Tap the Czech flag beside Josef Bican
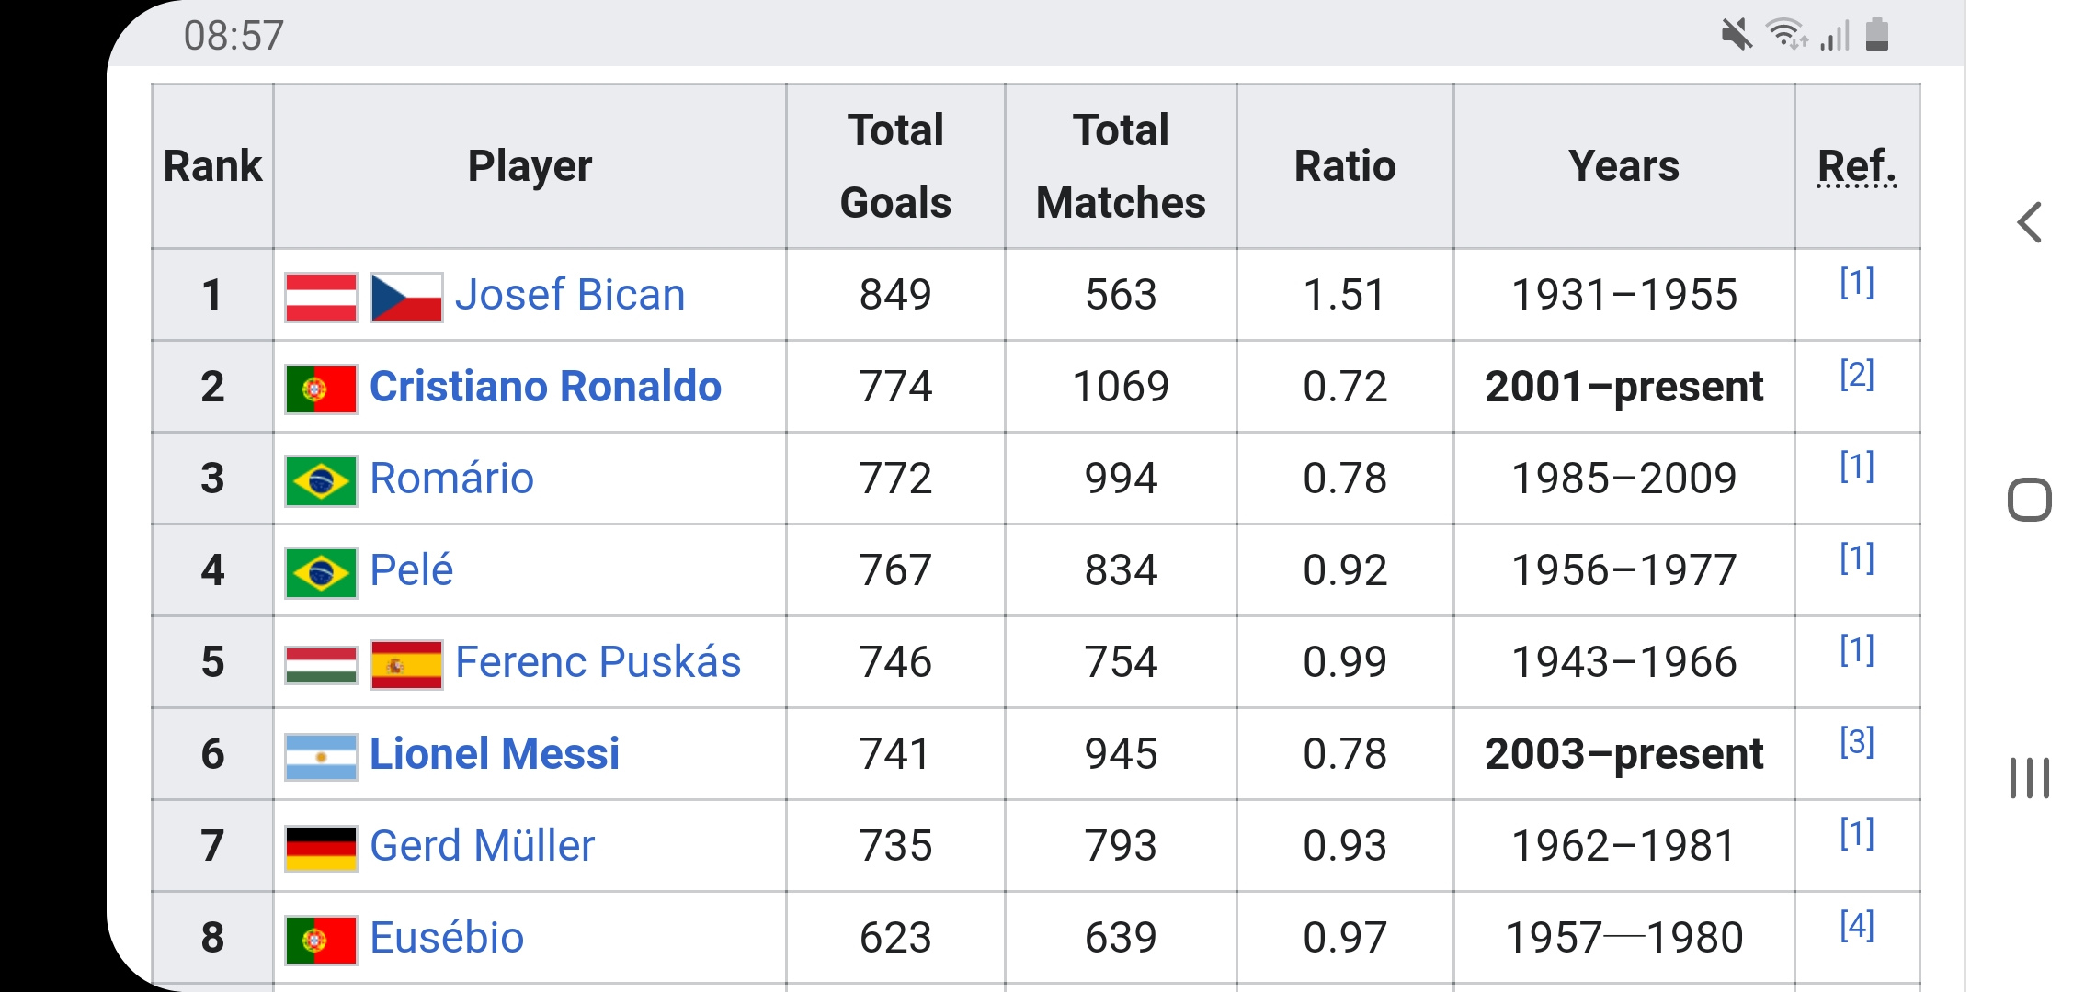 (x=406, y=297)
